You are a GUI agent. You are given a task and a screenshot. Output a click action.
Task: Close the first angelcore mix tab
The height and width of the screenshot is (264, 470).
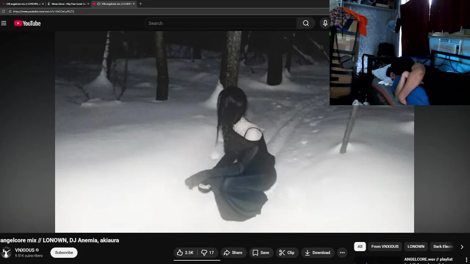click(43, 4)
